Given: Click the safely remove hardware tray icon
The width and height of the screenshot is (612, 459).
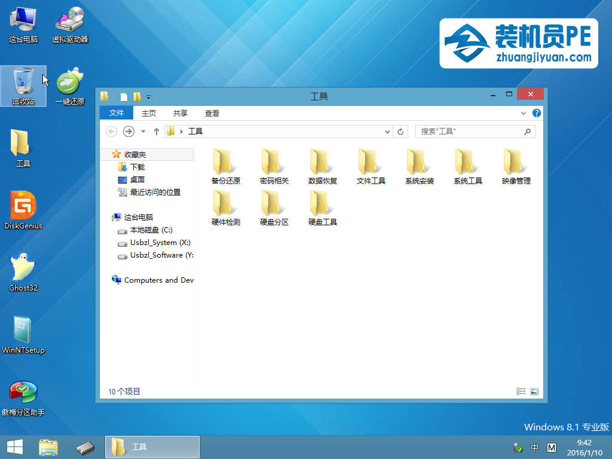Looking at the screenshot, I should [518, 447].
